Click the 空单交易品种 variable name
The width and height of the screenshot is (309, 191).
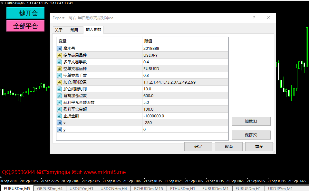click(x=75, y=68)
